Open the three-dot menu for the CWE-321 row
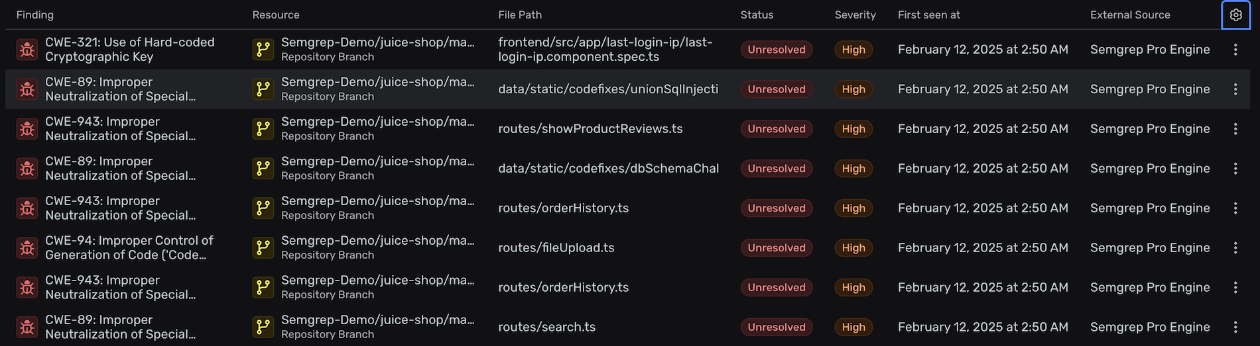The image size is (1260, 346). [1235, 50]
